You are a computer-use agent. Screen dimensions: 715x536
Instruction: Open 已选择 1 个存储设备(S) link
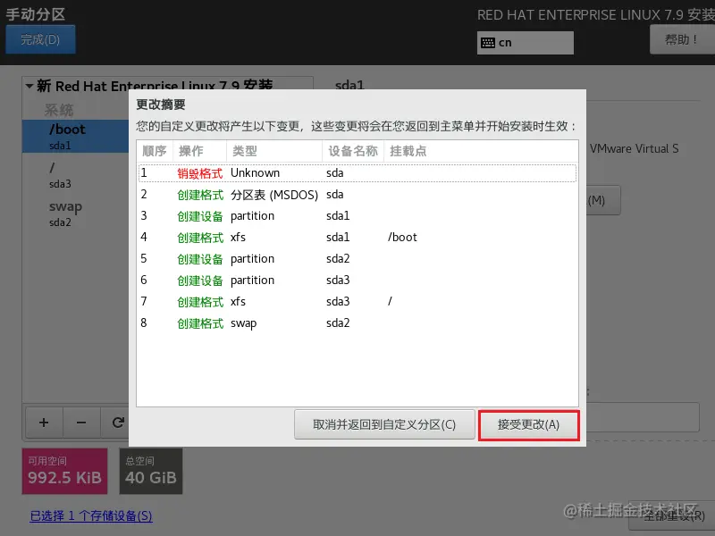click(x=91, y=516)
